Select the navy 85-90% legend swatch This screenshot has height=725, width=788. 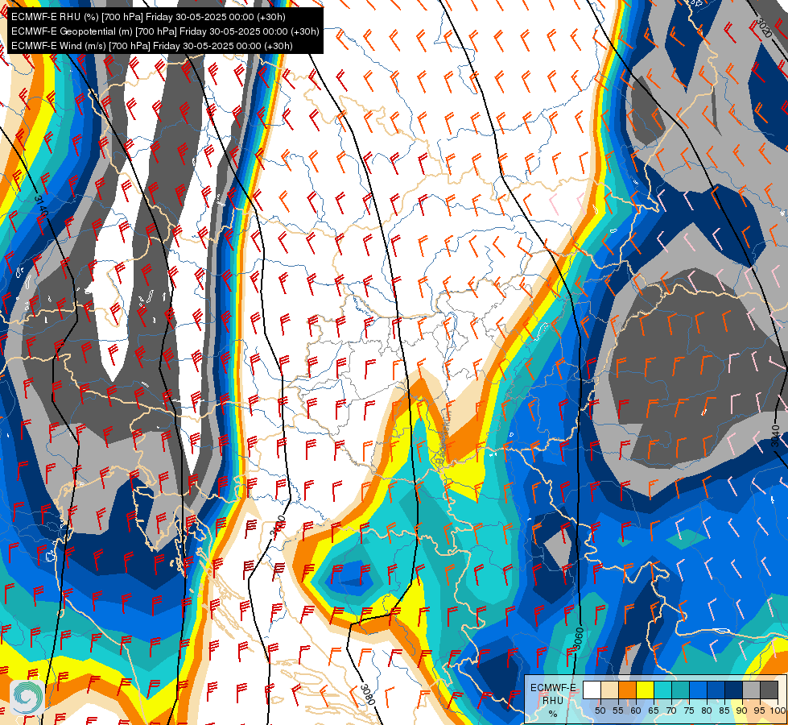(x=734, y=690)
